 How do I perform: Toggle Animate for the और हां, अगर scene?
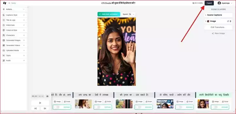pos(57,107)
